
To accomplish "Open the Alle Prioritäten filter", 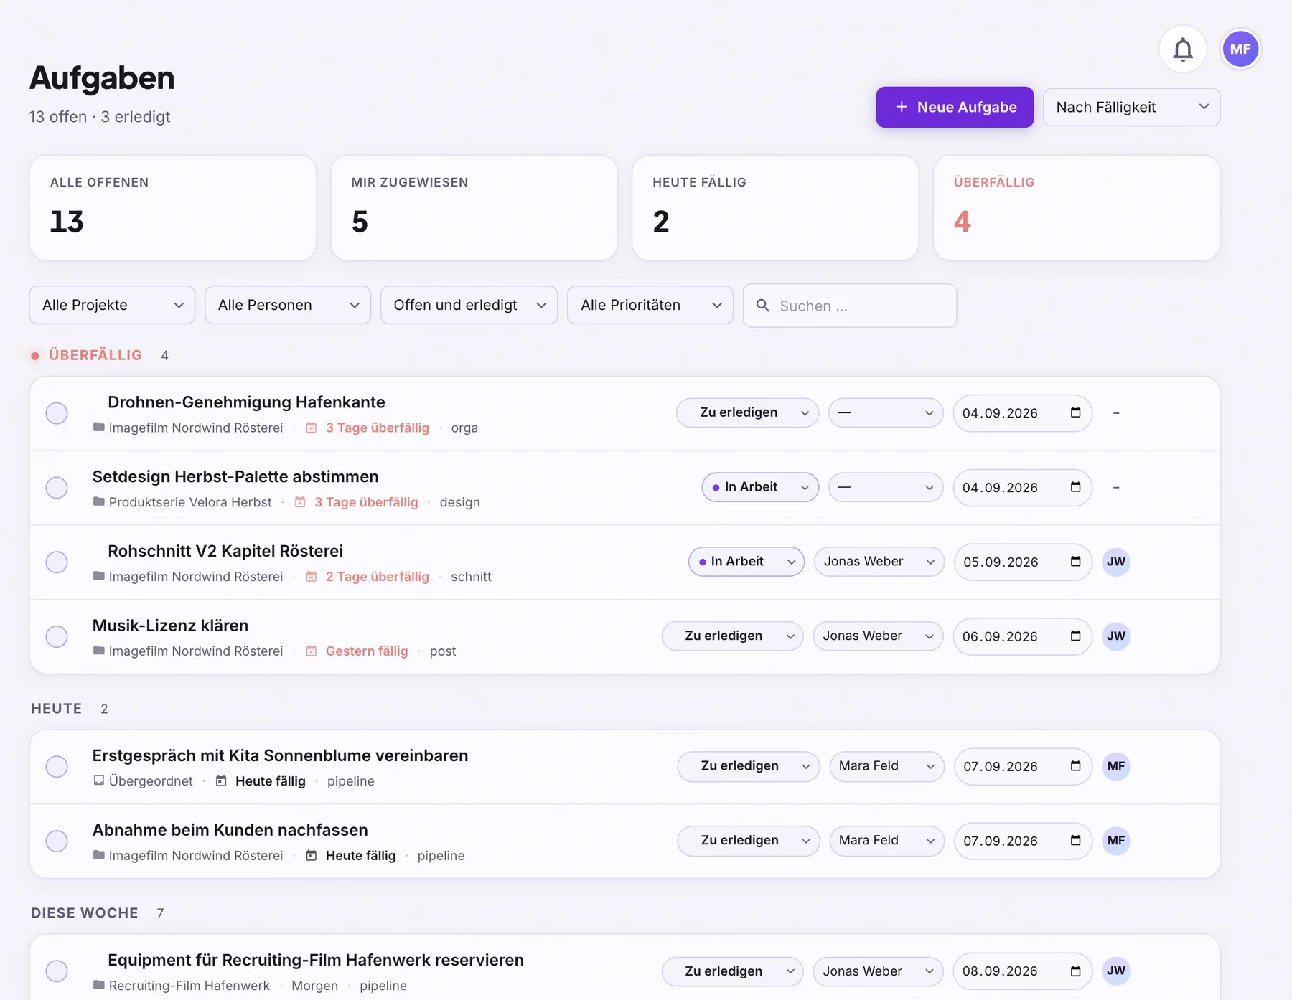I will point(650,305).
